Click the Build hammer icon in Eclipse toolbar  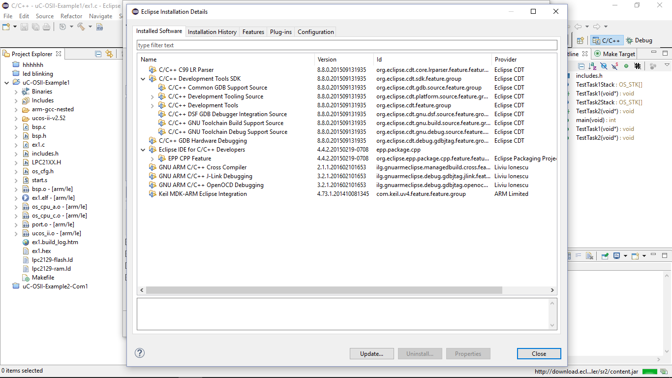(x=81, y=27)
